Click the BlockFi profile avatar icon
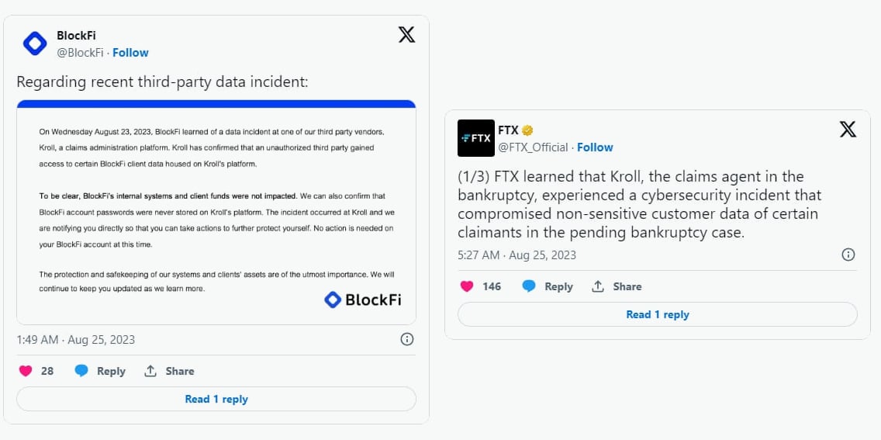This screenshot has width=881, height=440. click(x=35, y=43)
